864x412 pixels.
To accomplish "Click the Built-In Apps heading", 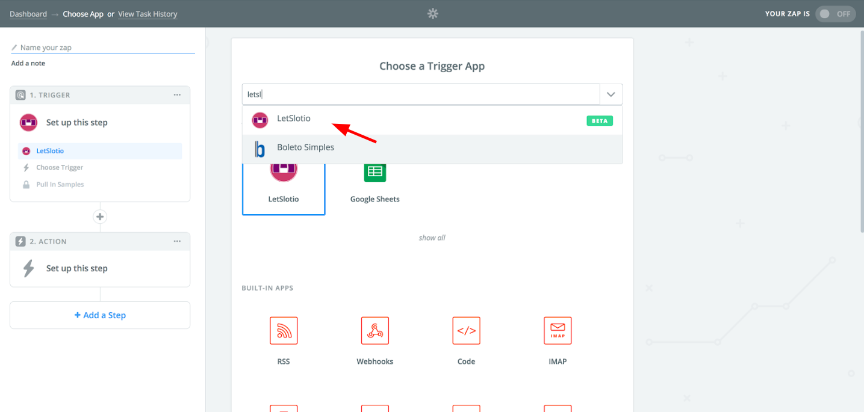I will point(267,288).
